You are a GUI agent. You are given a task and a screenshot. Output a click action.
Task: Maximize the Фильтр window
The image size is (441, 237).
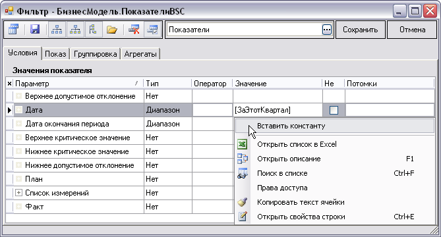pos(414,11)
